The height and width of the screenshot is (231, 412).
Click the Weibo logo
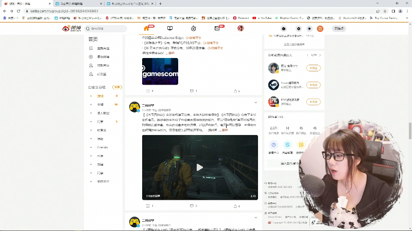tap(72, 28)
